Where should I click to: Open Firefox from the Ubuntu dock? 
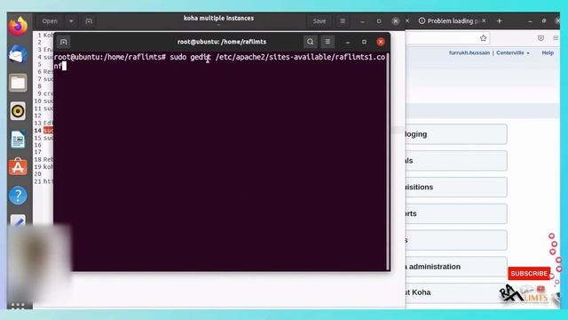pos(18,26)
